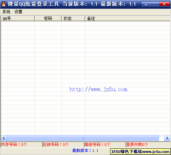Open the 系统 menu

point(6,12)
